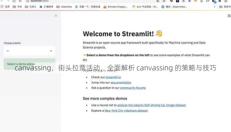Open the 概况 Kubernetes bookmark

coord(174,7)
